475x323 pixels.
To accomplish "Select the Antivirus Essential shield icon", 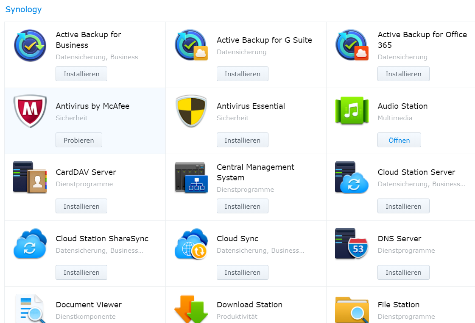I will point(191,111).
